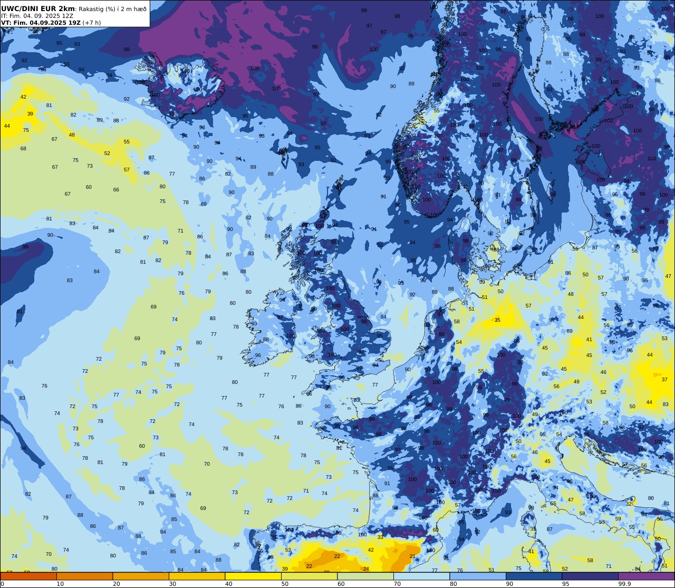Click the legend tick label 70
Image resolution: width=675 pixels, height=588 pixels.
pos(397,584)
